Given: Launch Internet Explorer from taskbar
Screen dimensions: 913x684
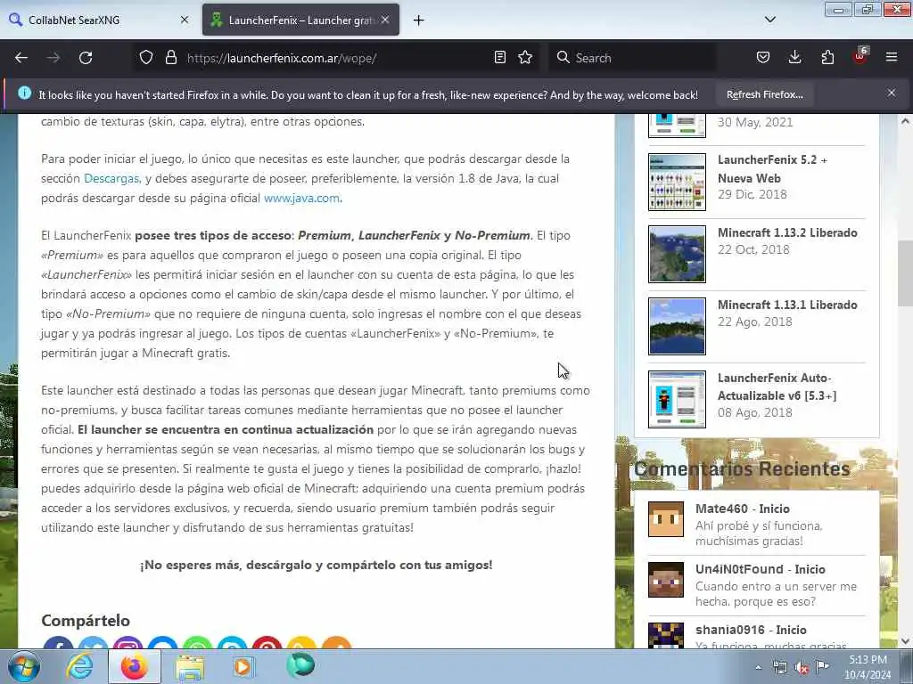Looking at the screenshot, I should click(79, 666).
